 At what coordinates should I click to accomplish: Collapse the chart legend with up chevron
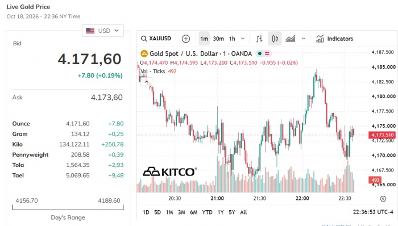pyautogui.click(x=147, y=82)
